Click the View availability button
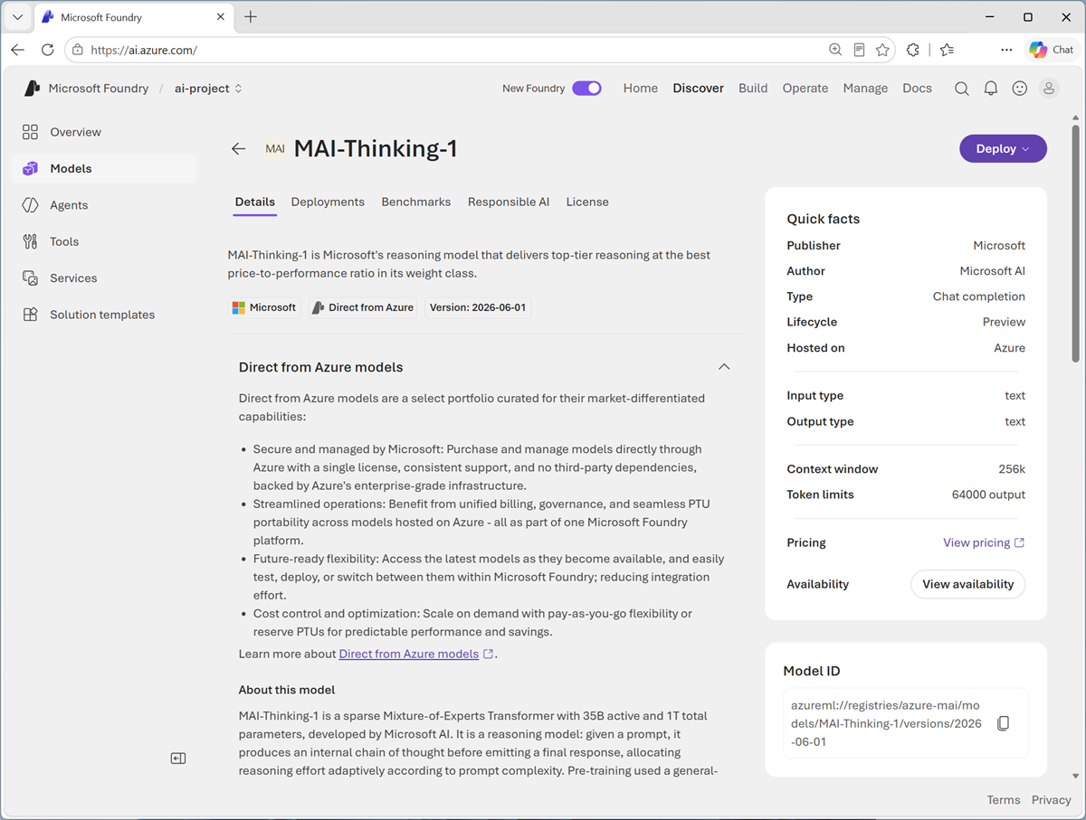Viewport: 1086px width, 820px height. 967,584
